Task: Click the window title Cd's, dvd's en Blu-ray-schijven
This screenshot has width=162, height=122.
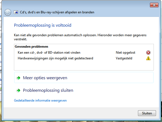Action: pyautogui.click(x=57, y=12)
